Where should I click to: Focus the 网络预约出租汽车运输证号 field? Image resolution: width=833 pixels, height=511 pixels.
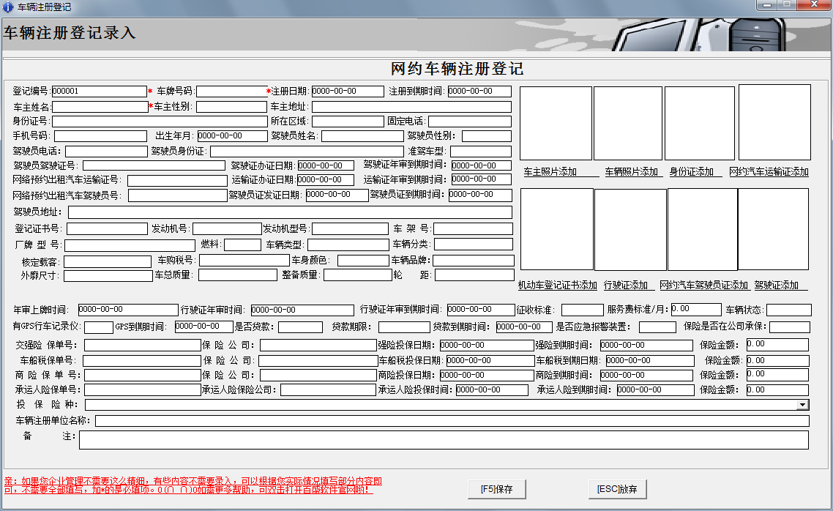[177, 181]
